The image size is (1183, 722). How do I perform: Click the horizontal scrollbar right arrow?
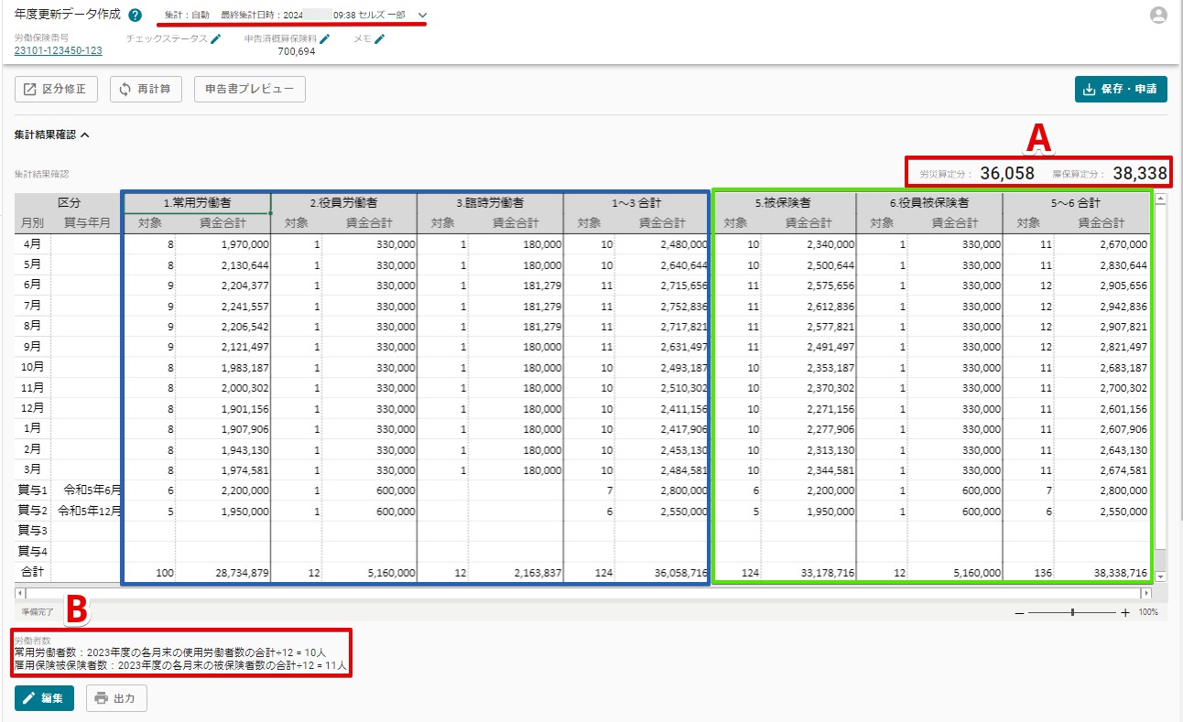point(1145,593)
